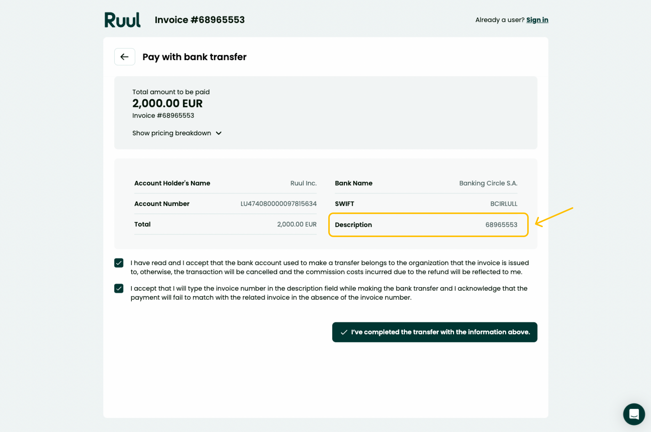The height and width of the screenshot is (432, 651).
Task: Click the back arrow button
Action: point(125,57)
